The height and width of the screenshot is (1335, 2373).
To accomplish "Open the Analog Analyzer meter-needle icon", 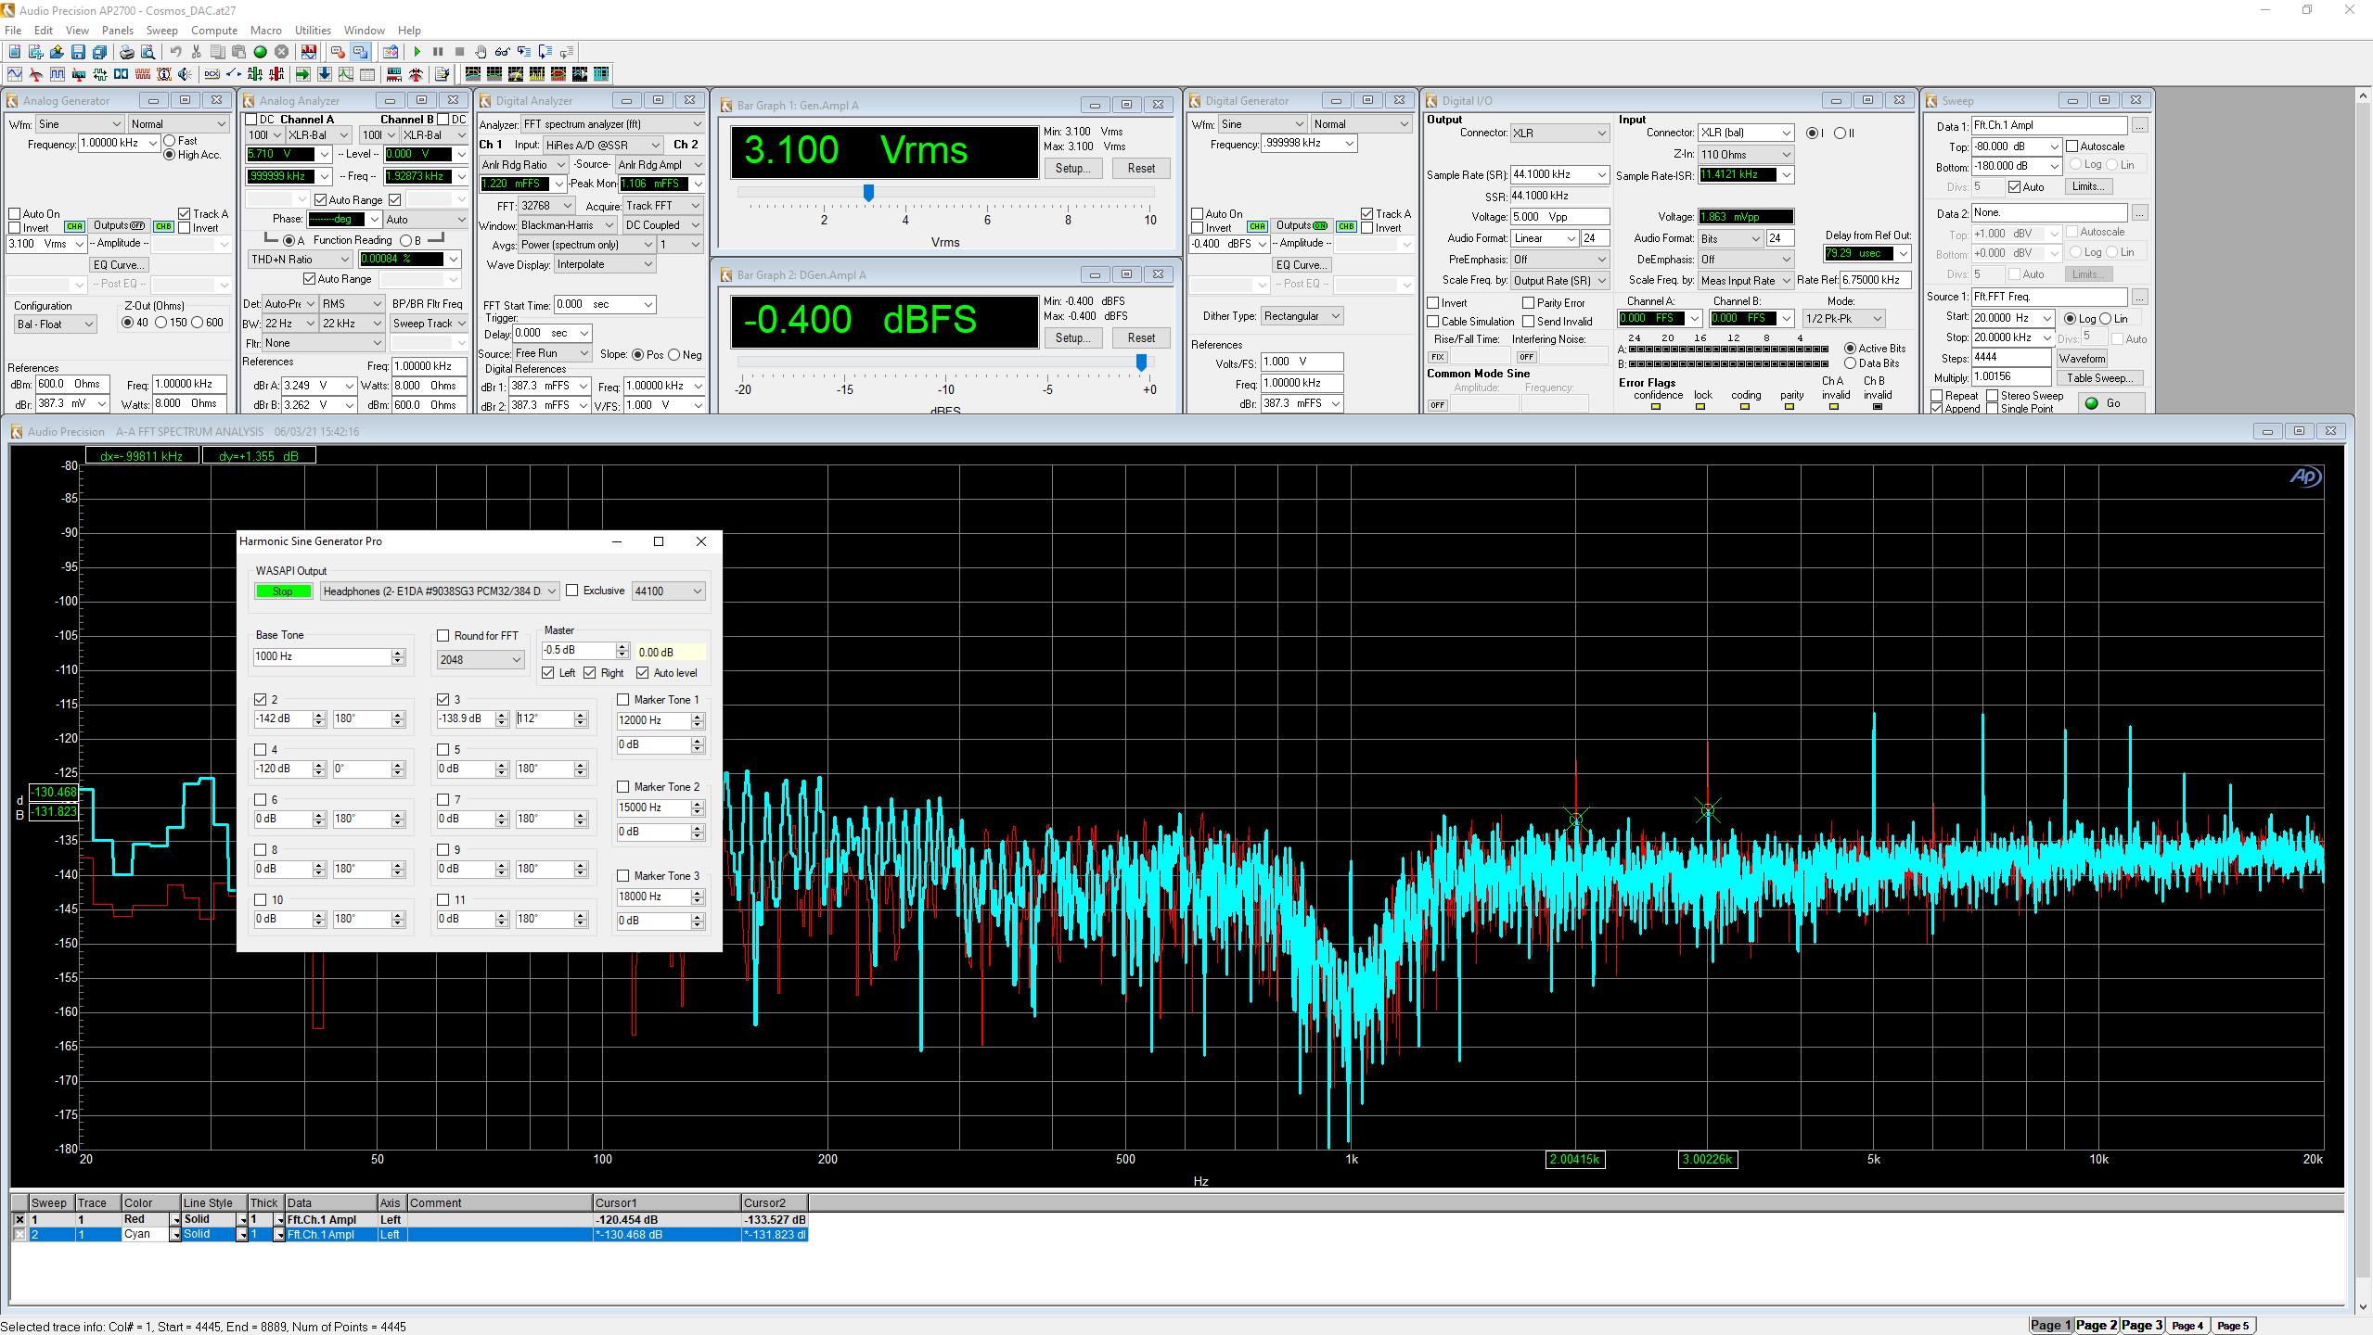I will (35, 74).
